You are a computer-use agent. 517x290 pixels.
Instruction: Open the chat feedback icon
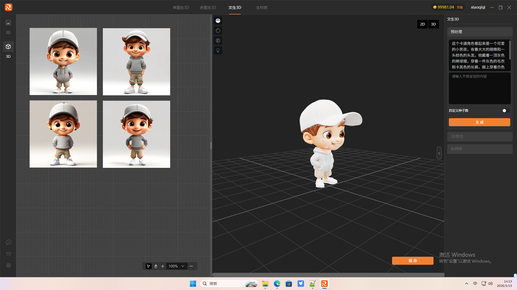pyautogui.click(x=9, y=242)
